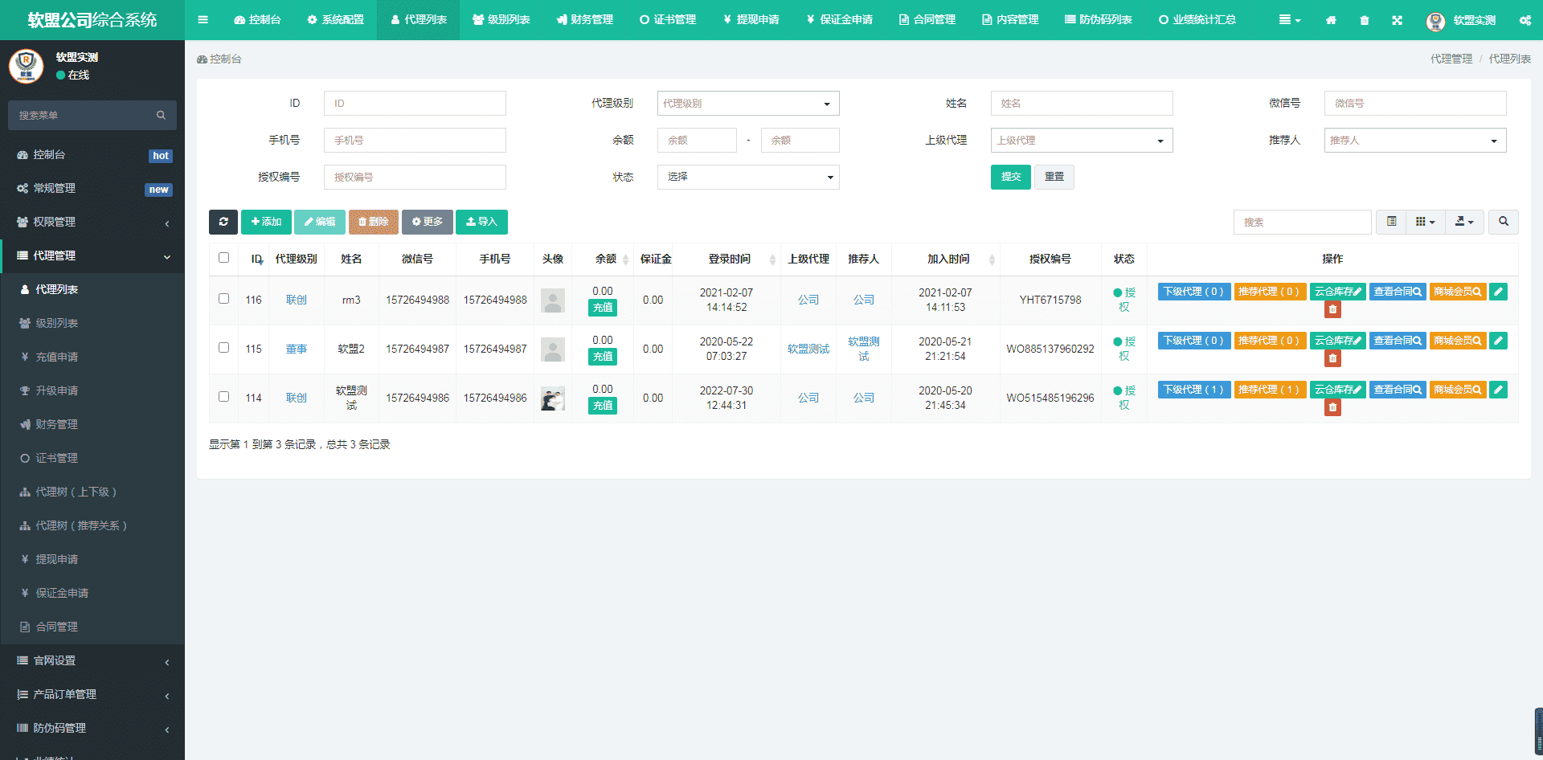Viewport: 1543px width, 760px height.
Task: Check the select-all checkbox in table header
Action: [223, 258]
